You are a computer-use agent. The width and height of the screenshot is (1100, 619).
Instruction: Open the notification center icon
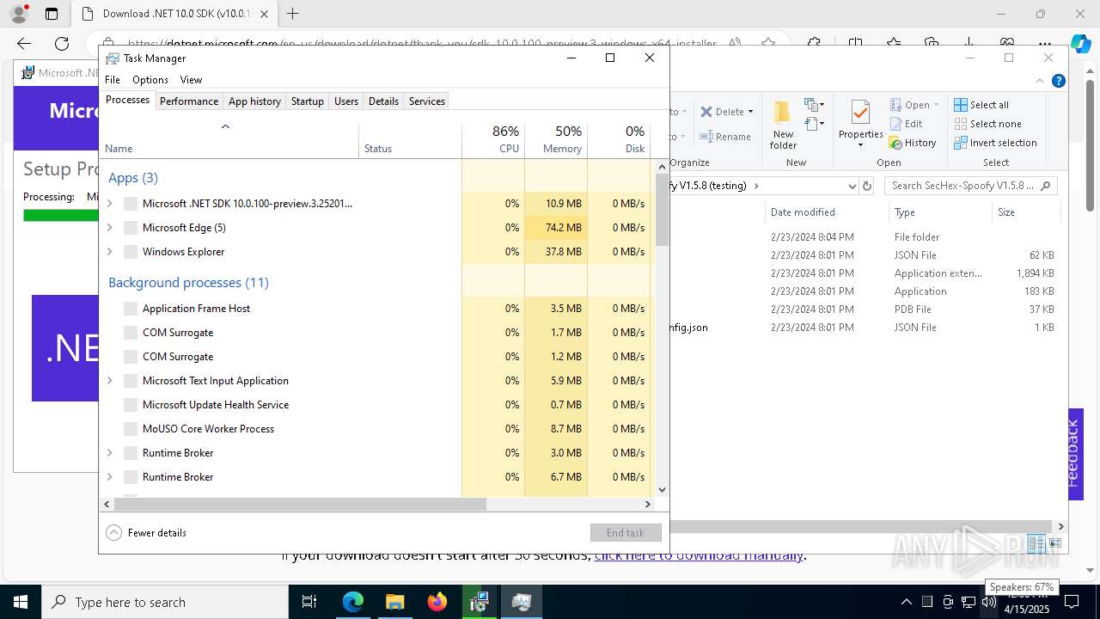click(x=1072, y=602)
